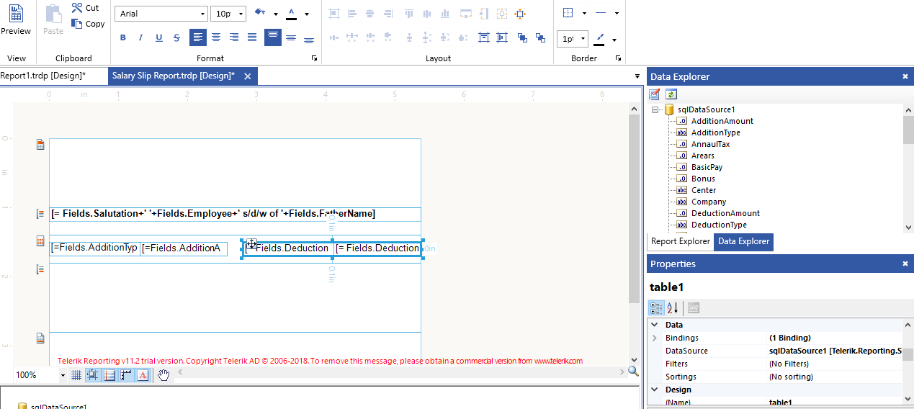Open the font color dropdown arrow
The image size is (914, 409).
pyautogui.click(x=306, y=14)
